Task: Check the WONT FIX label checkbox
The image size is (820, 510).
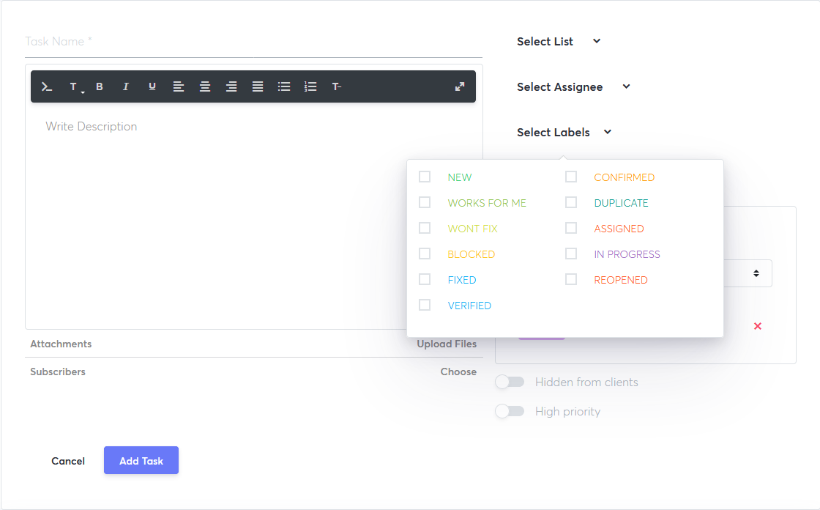Action: [x=425, y=229]
